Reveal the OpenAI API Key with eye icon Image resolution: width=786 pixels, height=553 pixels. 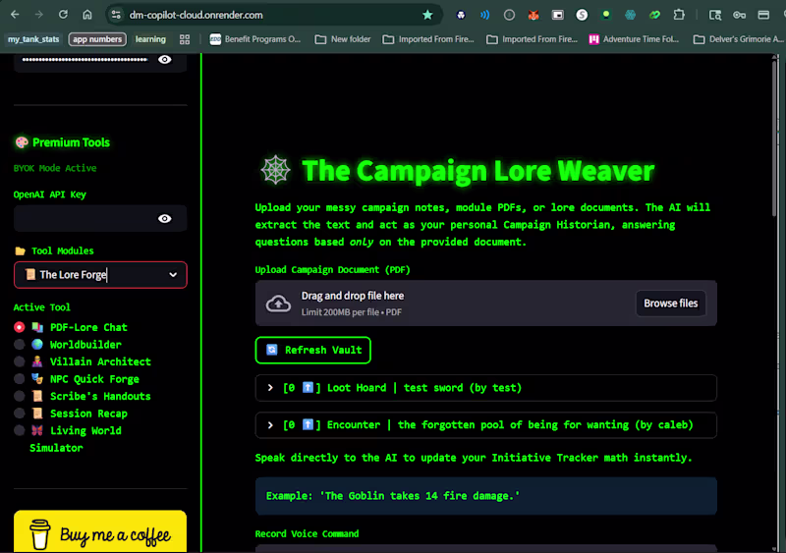pos(164,219)
